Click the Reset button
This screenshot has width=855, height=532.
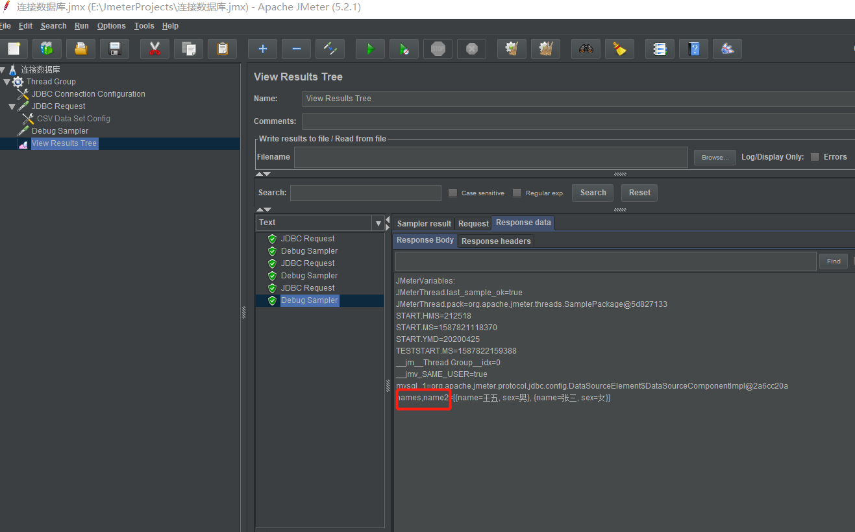pos(639,193)
